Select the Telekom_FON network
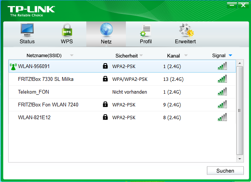Viewport: 251px width, 182px height. pos(122,92)
